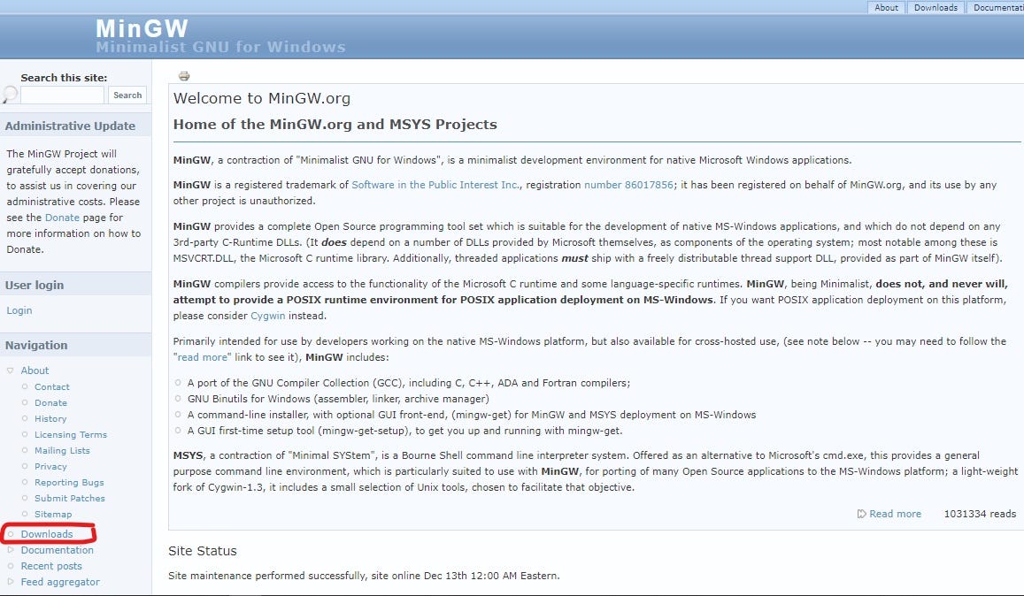Open the Sitemap navigation link

pos(53,515)
